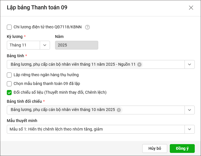Check Chọn mẫu bảng thanh toán 09 đã lập
This screenshot has width=201, height=156.
[9, 84]
